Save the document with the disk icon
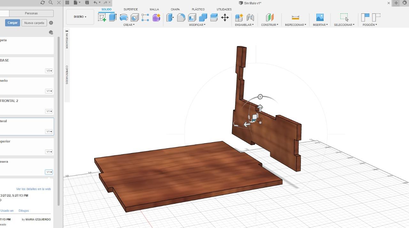The image size is (409, 228). [x=87, y=3]
